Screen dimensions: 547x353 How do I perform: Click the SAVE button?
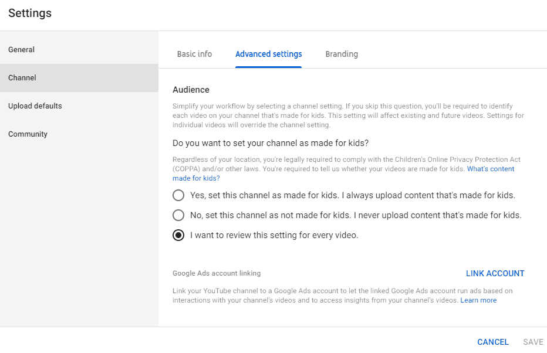pos(533,342)
